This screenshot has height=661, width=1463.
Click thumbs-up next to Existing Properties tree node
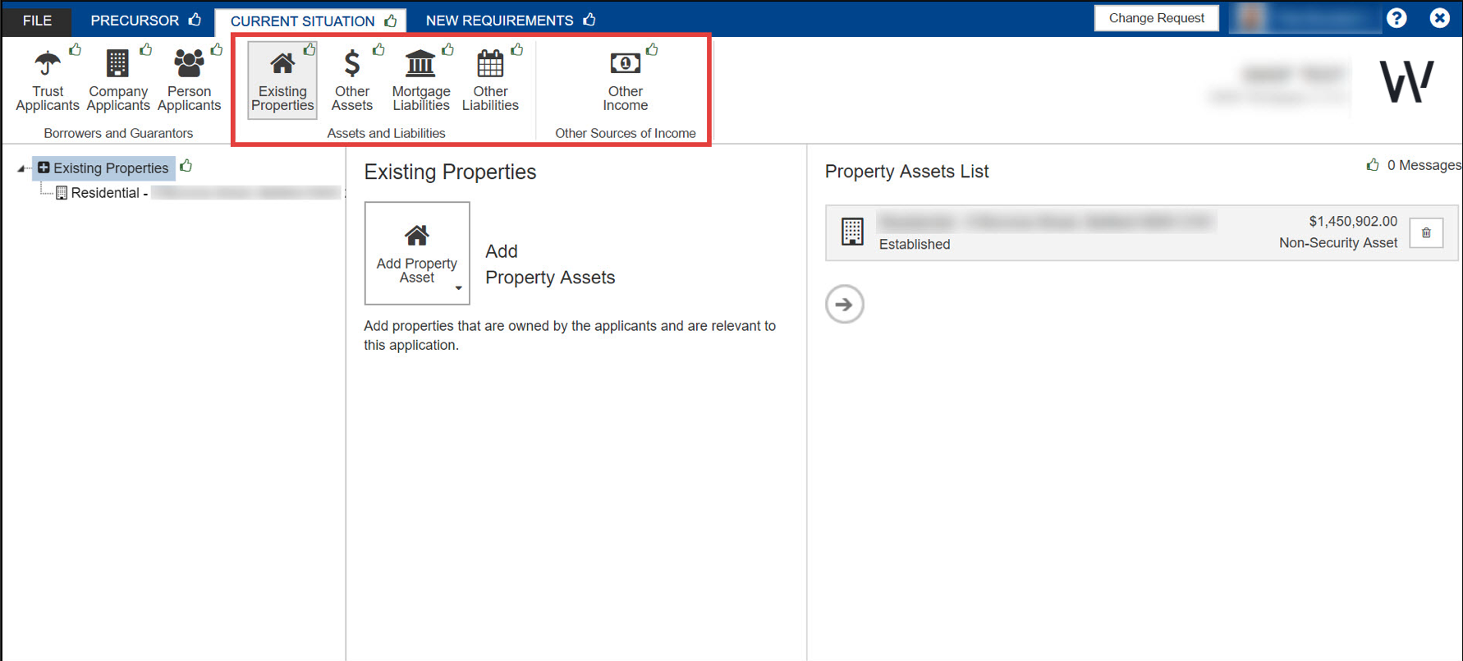point(186,167)
